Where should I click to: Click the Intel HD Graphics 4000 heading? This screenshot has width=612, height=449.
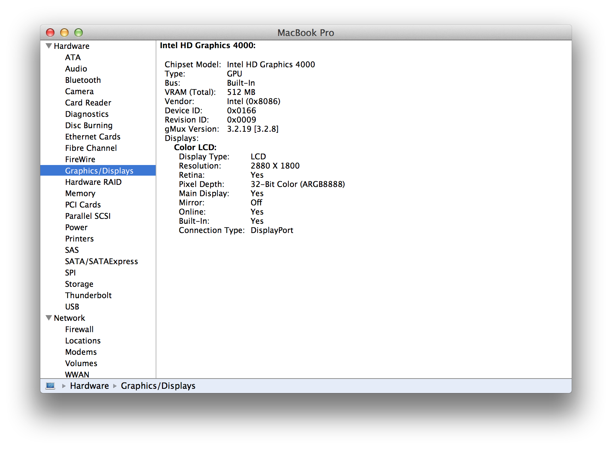click(208, 45)
